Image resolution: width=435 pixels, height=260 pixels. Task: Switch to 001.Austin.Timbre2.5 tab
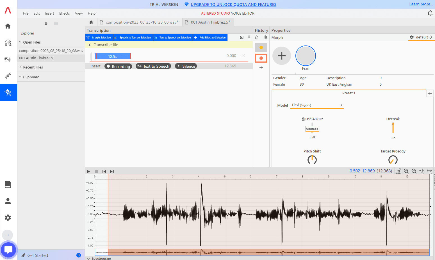point(208,22)
